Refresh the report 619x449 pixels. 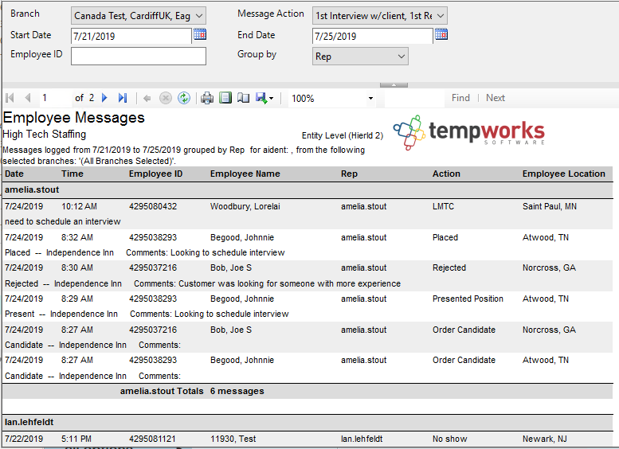click(x=184, y=98)
